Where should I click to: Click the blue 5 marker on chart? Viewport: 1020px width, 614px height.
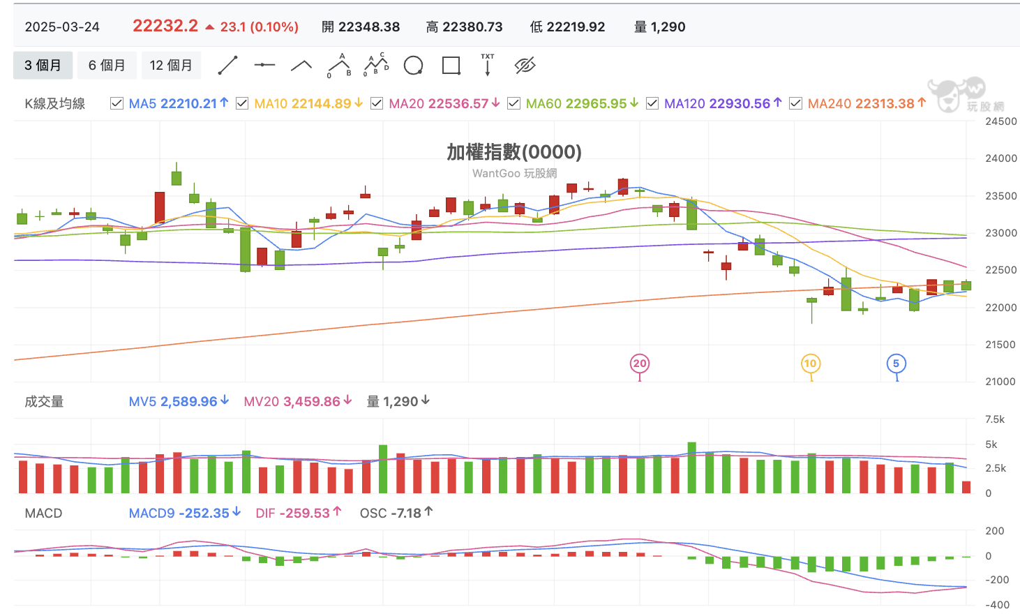(x=897, y=364)
